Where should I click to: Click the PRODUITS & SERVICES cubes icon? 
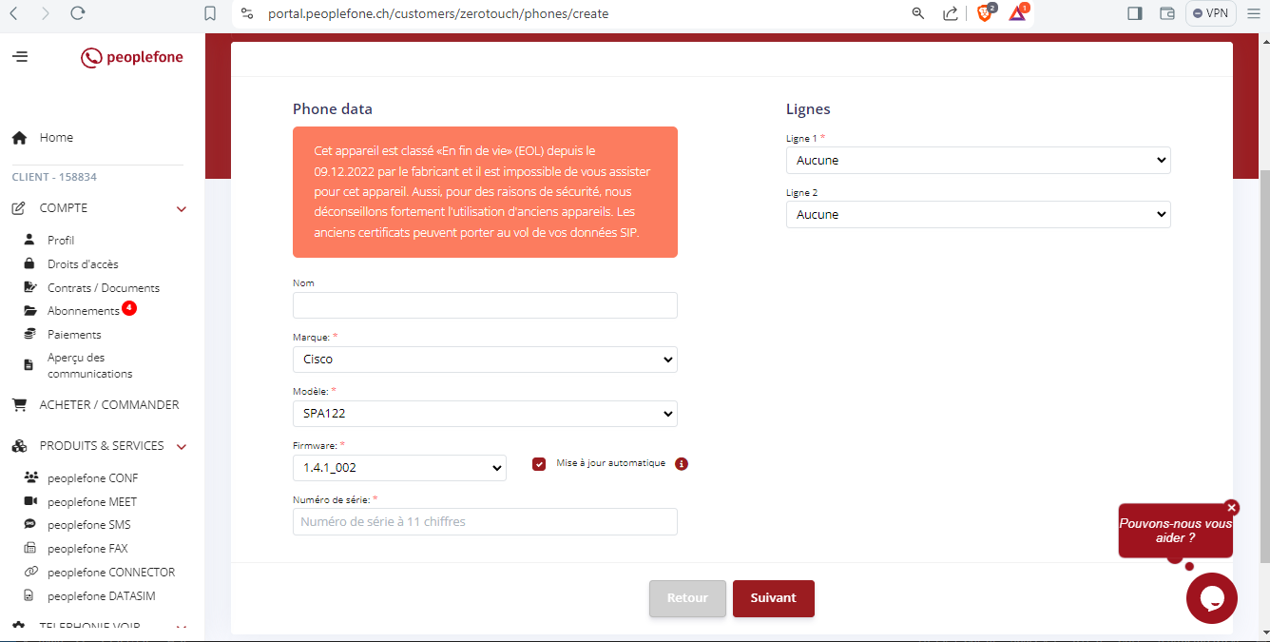click(19, 446)
